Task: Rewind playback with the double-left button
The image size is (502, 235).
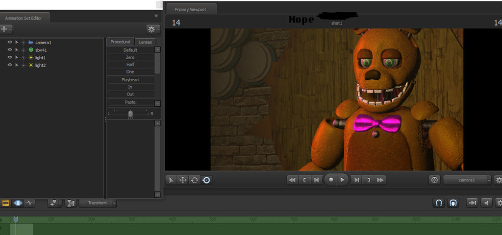Action: [x=292, y=180]
